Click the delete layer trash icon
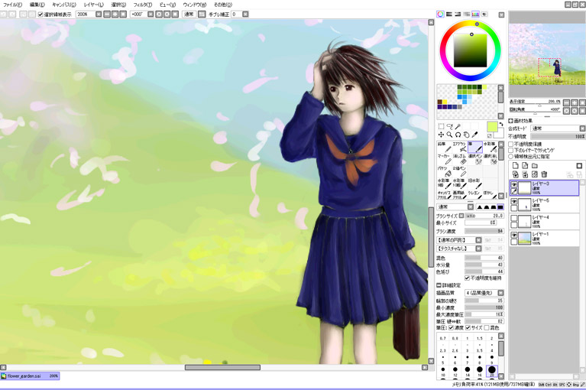The width and height of the screenshot is (586, 390). point(544,174)
